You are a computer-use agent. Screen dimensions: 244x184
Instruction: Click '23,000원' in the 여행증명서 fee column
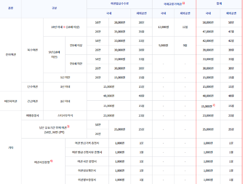[109, 116]
